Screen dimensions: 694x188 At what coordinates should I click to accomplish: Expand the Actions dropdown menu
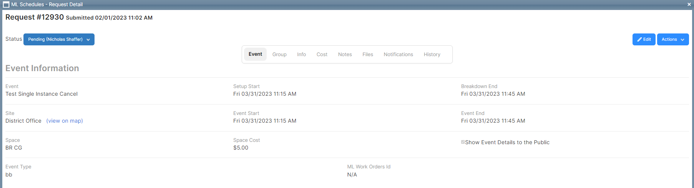(673, 39)
